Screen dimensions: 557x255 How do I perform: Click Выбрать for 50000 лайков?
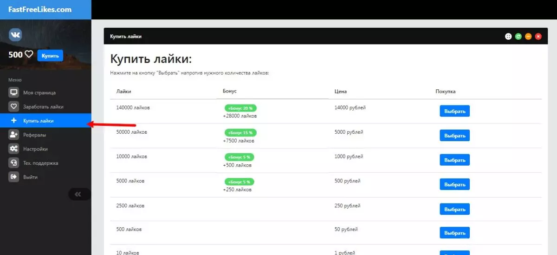pyautogui.click(x=455, y=136)
